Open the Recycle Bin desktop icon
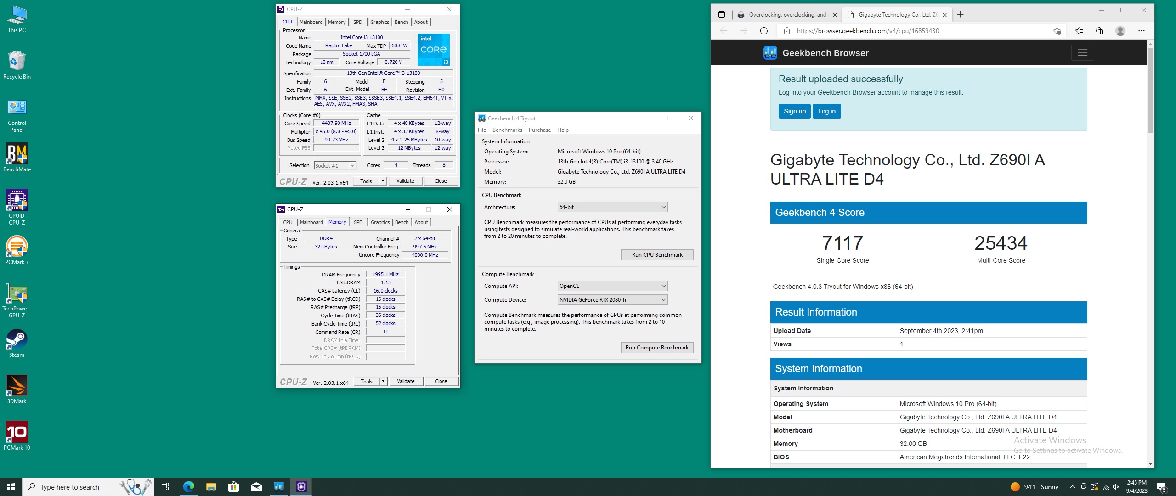This screenshot has height=496, width=1176. click(x=17, y=65)
